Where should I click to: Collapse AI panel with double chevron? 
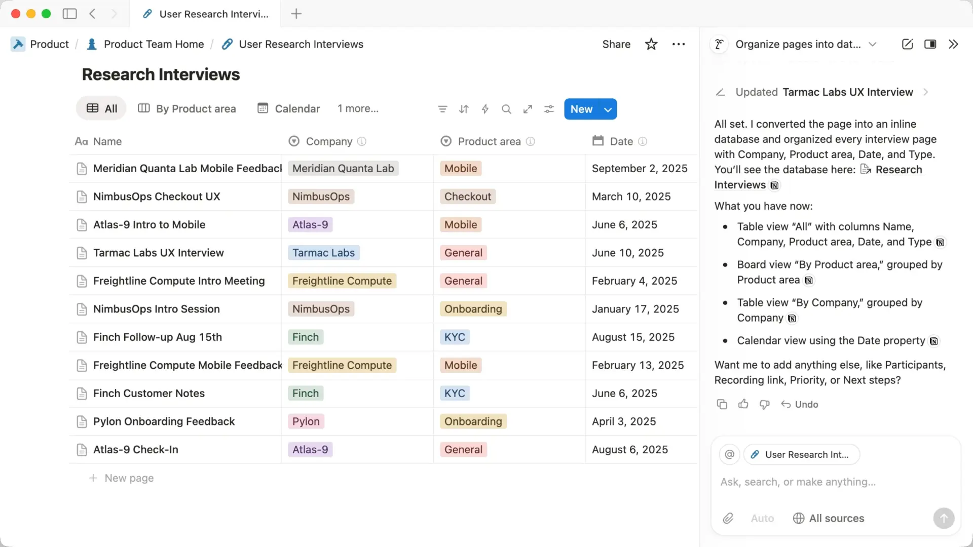pyautogui.click(x=953, y=44)
